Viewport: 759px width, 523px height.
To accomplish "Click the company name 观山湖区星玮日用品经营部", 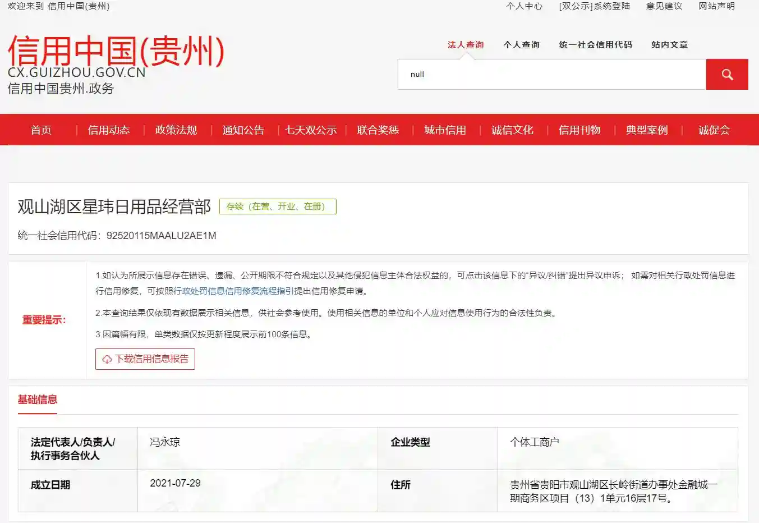I will point(114,207).
